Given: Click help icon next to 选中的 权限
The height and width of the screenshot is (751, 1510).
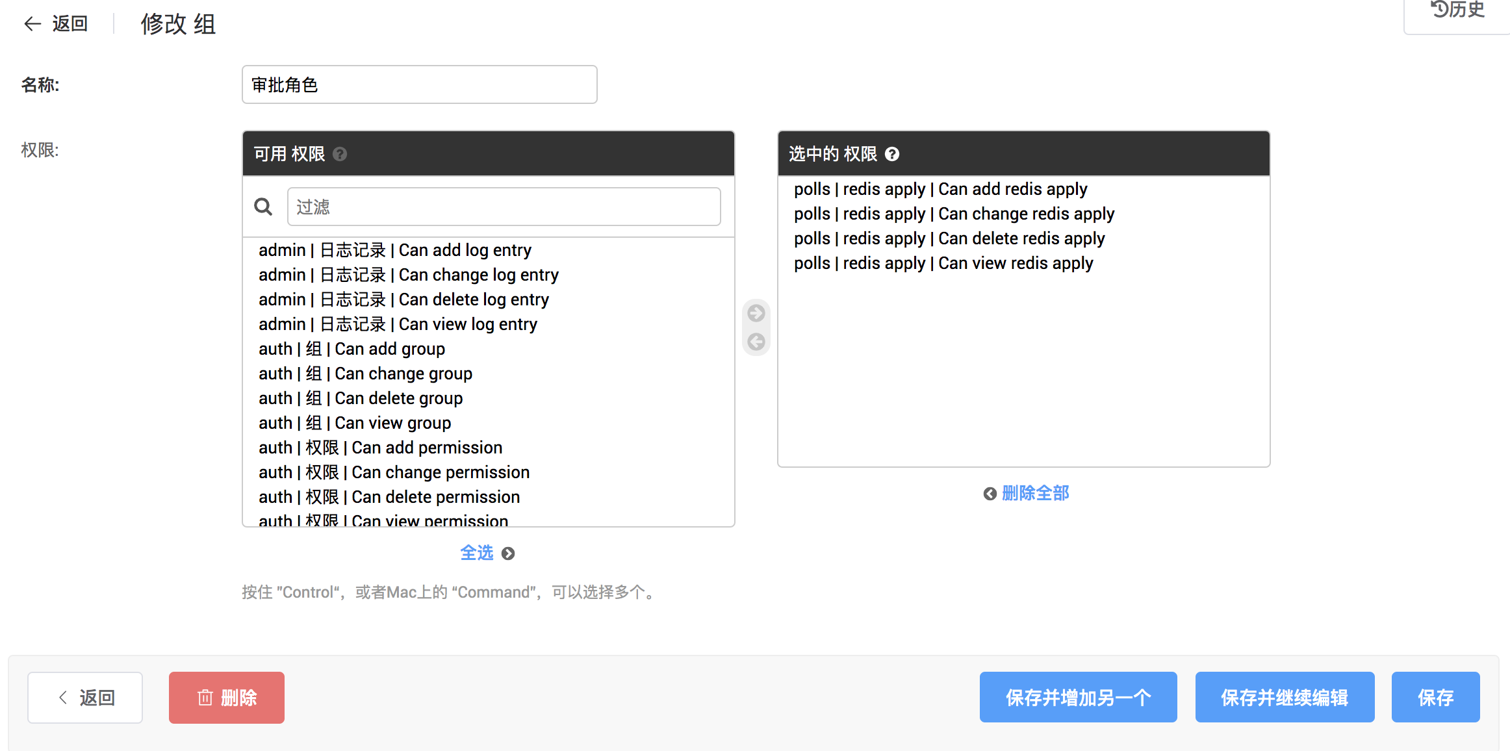Looking at the screenshot, I should coord(892,154).
